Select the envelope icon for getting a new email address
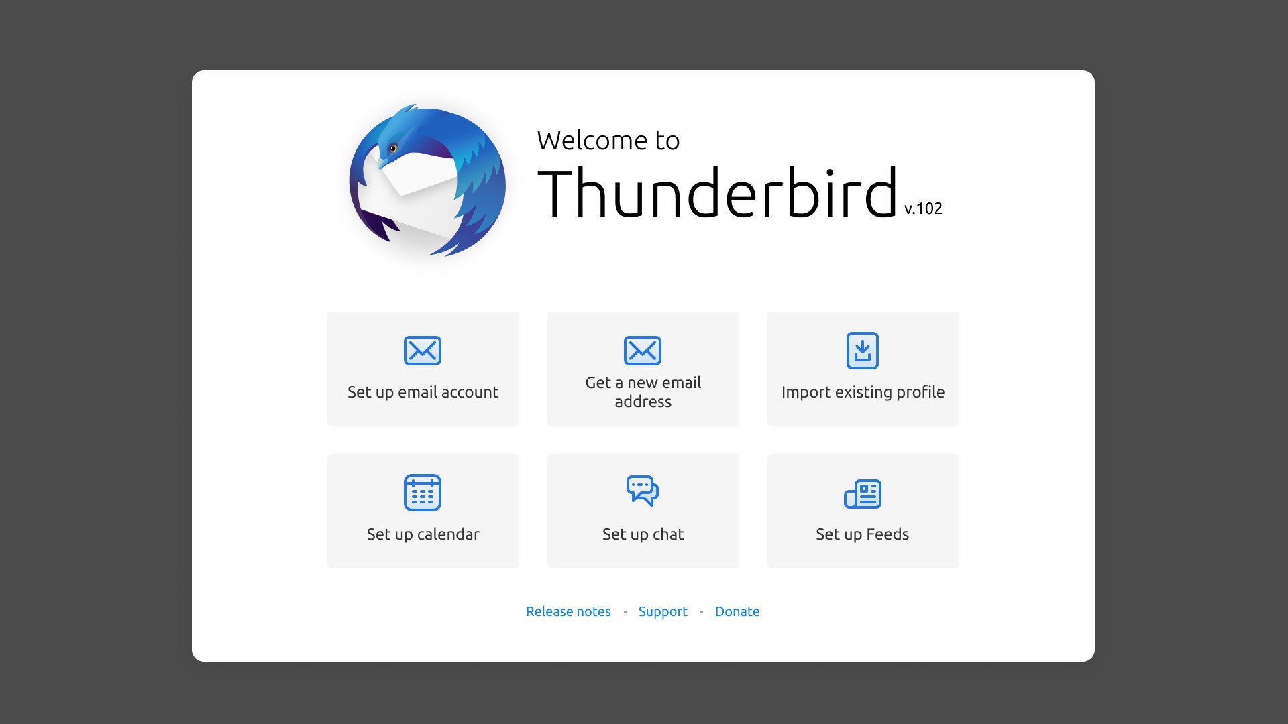1288x724 pixels. [643, 349]
